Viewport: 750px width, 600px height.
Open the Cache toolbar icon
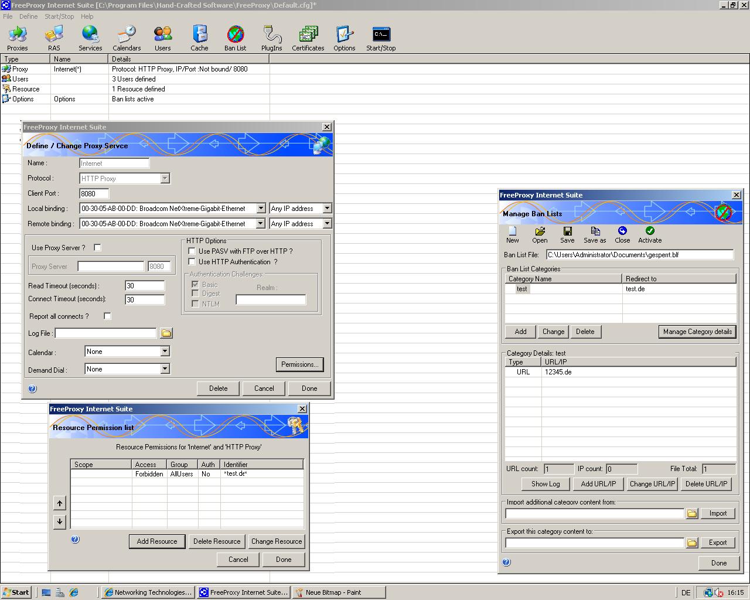pyautogui.click(x=199, y=38)
